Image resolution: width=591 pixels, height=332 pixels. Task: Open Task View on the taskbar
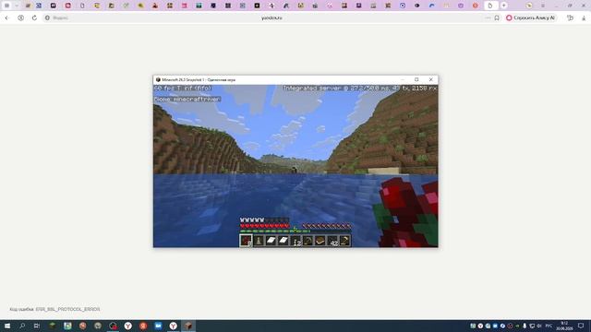coord(37,326)
